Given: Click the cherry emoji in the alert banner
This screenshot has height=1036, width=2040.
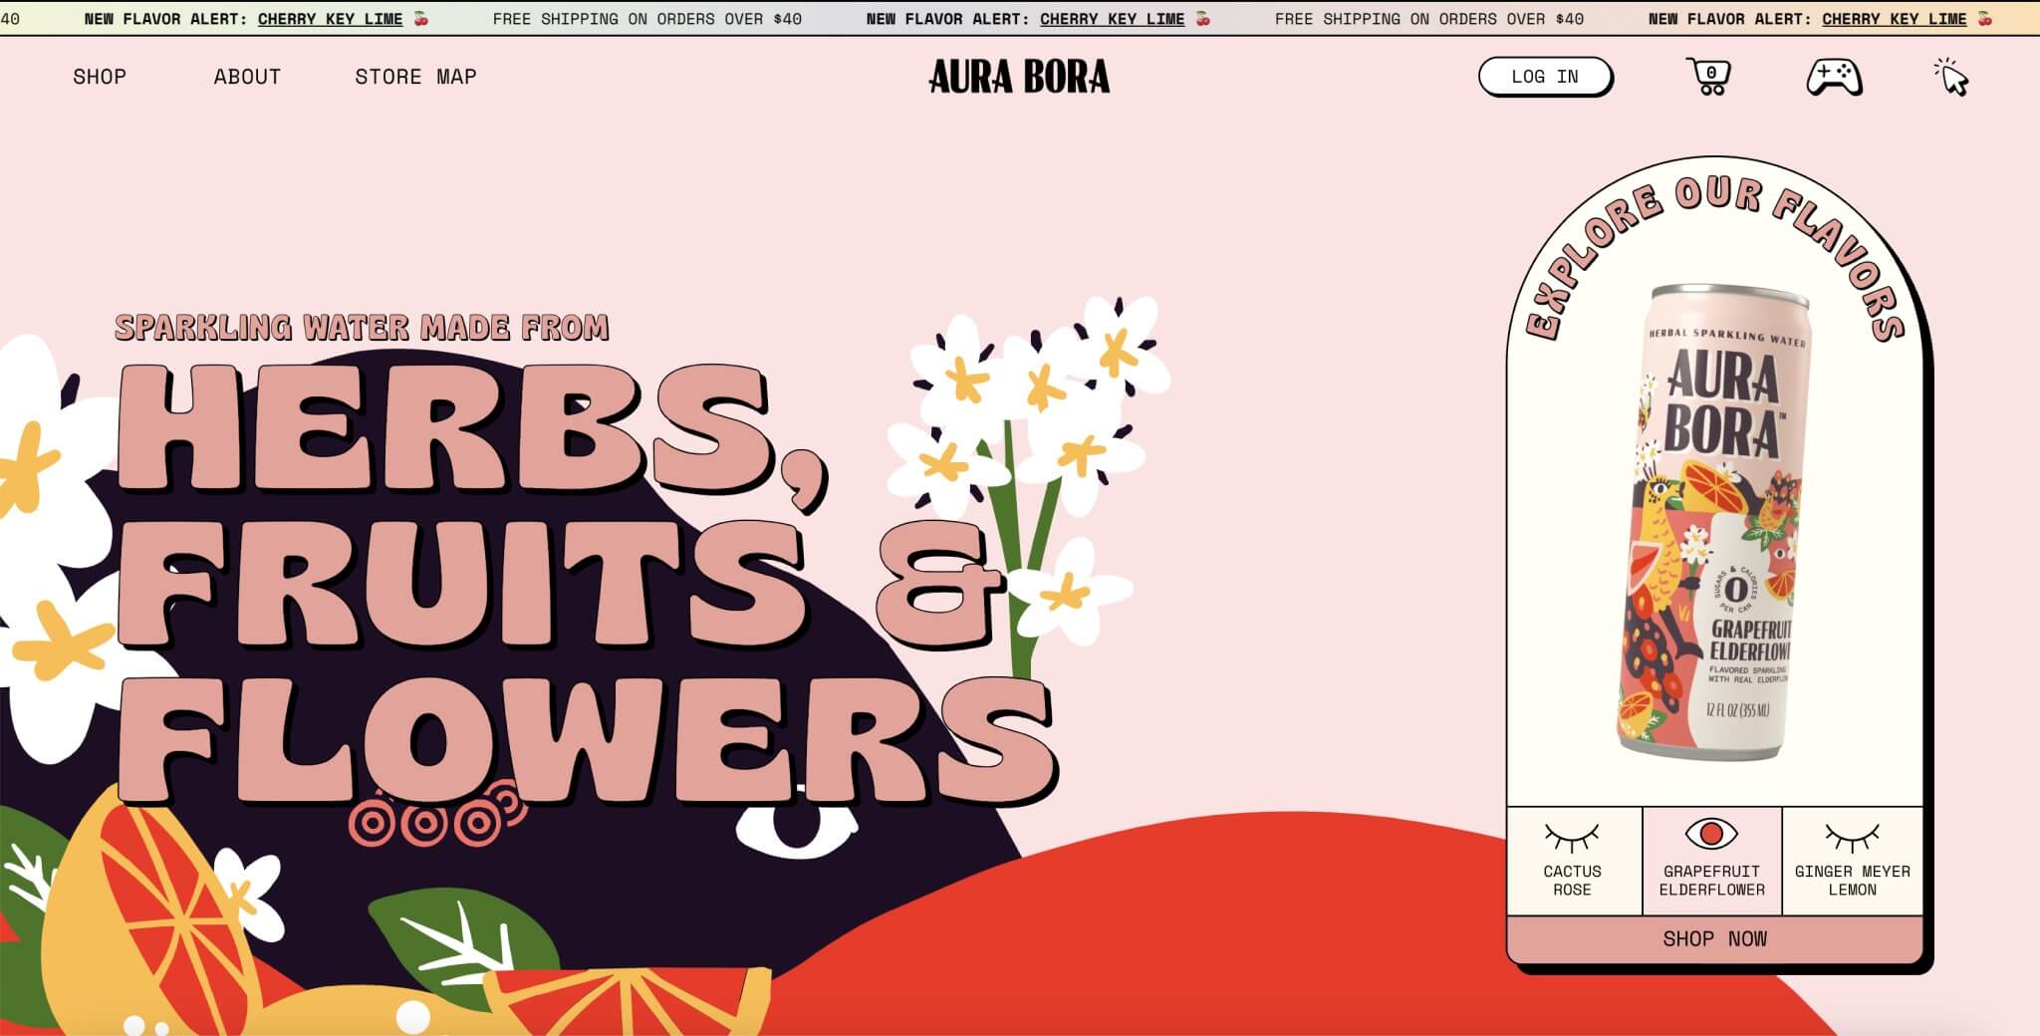Looking at the screenshot, I should pyautogui.click(x=419, y=18).
